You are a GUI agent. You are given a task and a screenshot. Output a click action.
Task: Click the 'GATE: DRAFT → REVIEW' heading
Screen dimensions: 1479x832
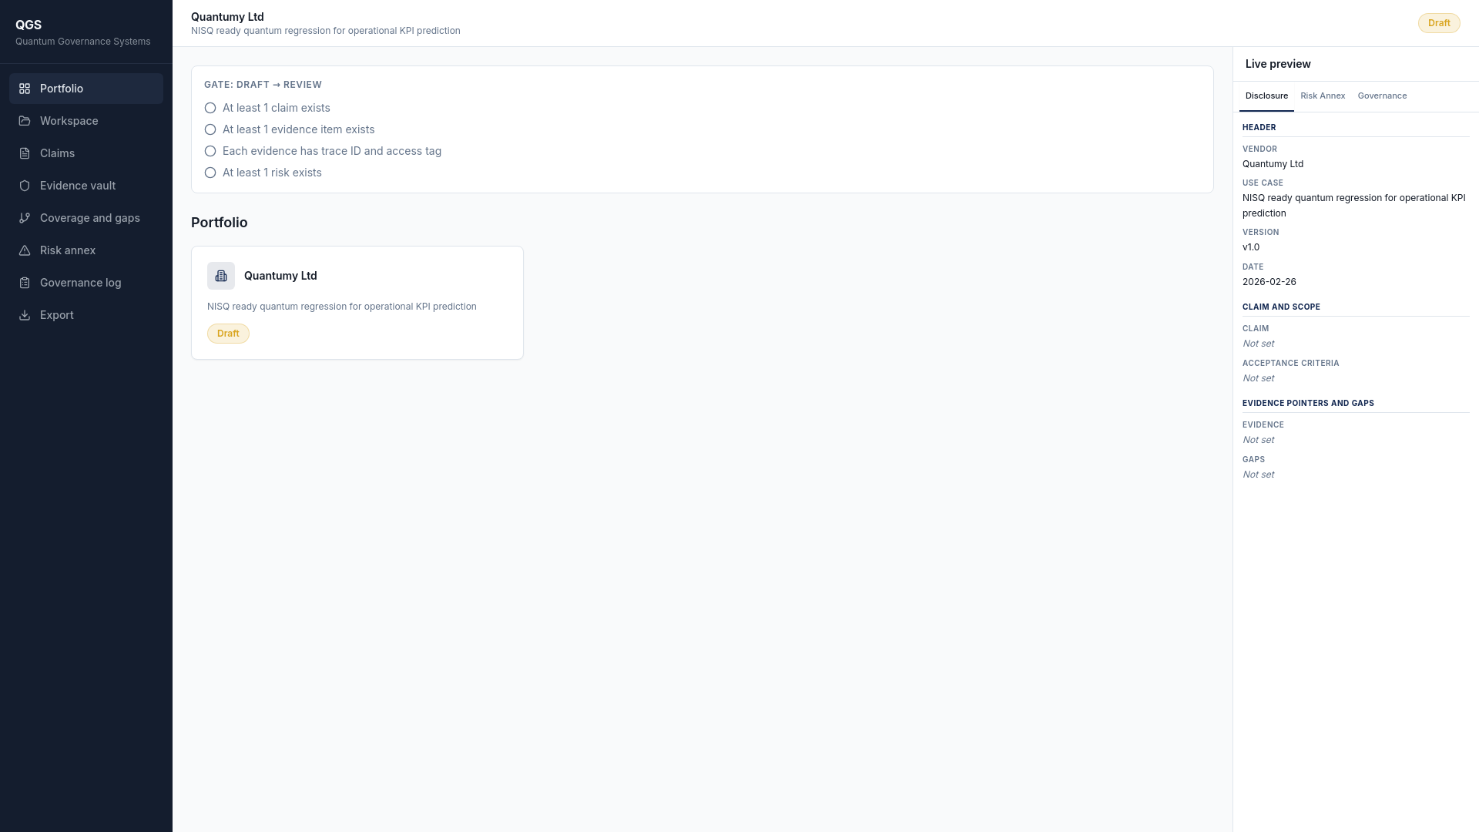(263, 85)
